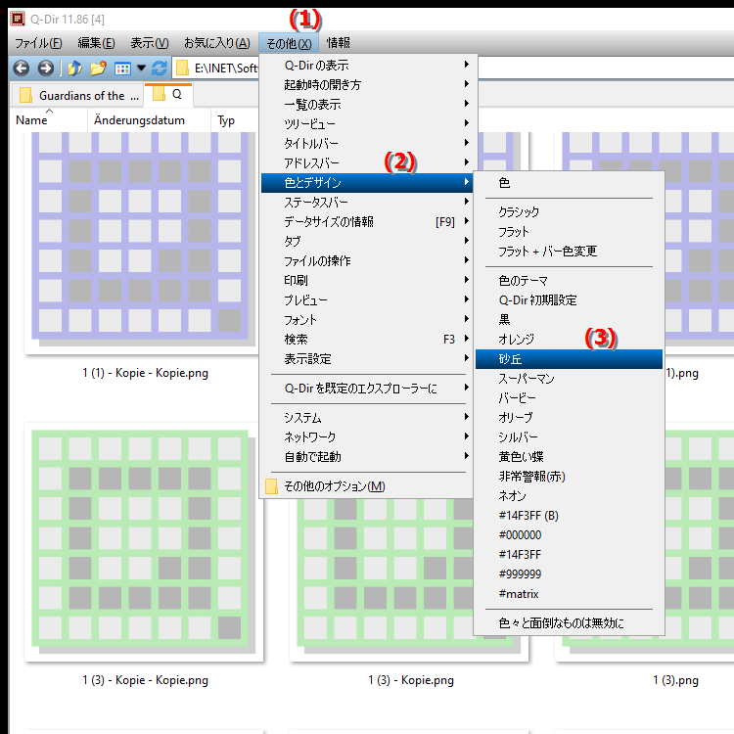Click the address bar path field

[216, 69]
